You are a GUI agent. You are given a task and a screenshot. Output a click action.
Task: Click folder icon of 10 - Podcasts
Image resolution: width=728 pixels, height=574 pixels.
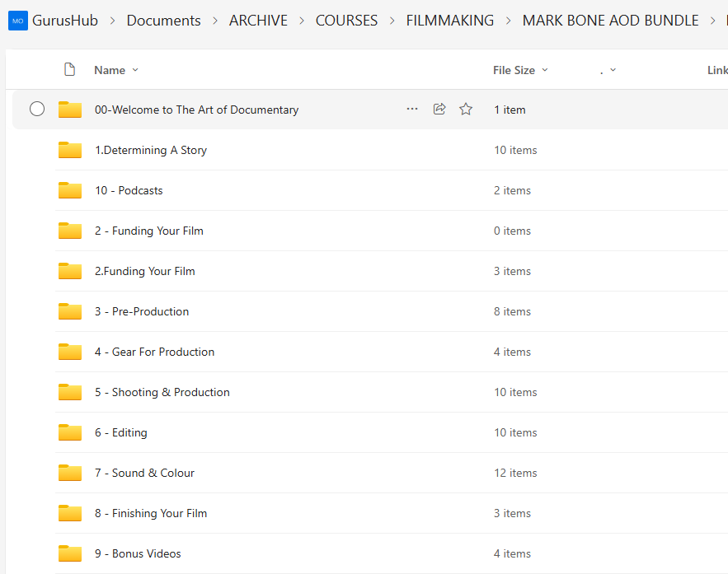70,190
